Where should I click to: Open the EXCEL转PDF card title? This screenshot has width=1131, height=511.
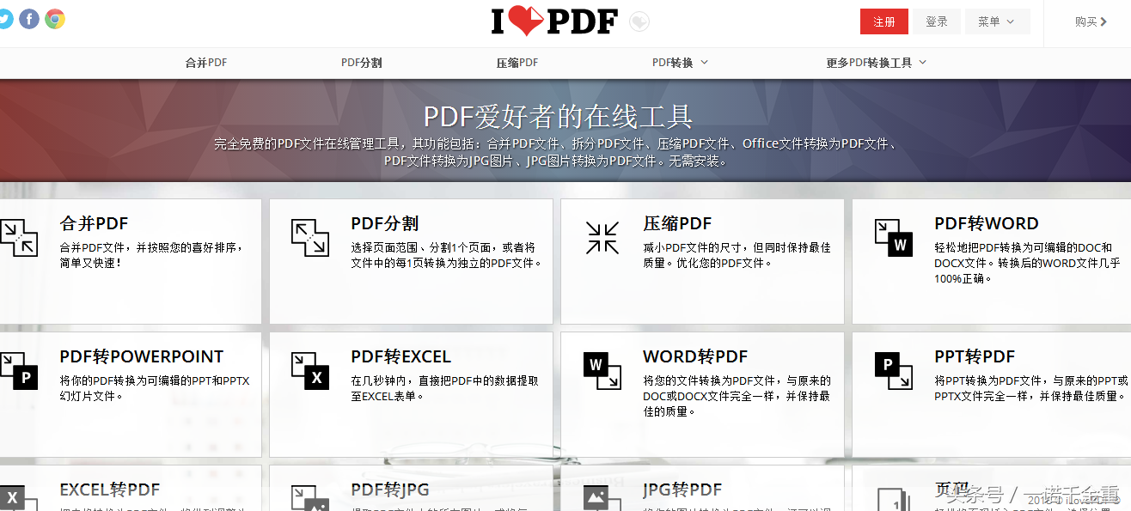point(110,490)
